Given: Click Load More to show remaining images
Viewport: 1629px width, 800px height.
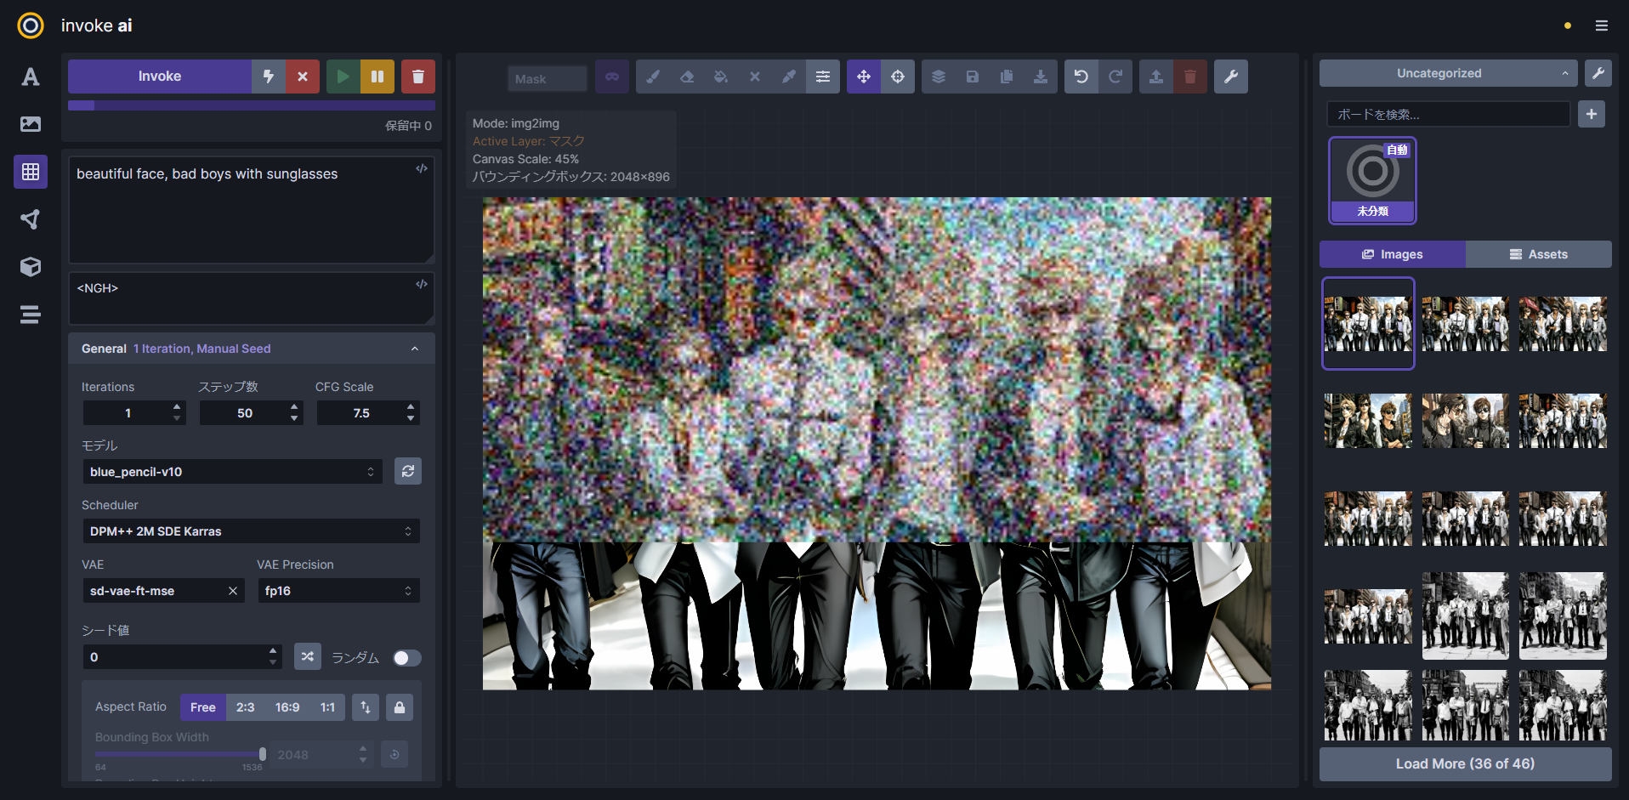Looking at the screenshot, I should pos(1464,763).
